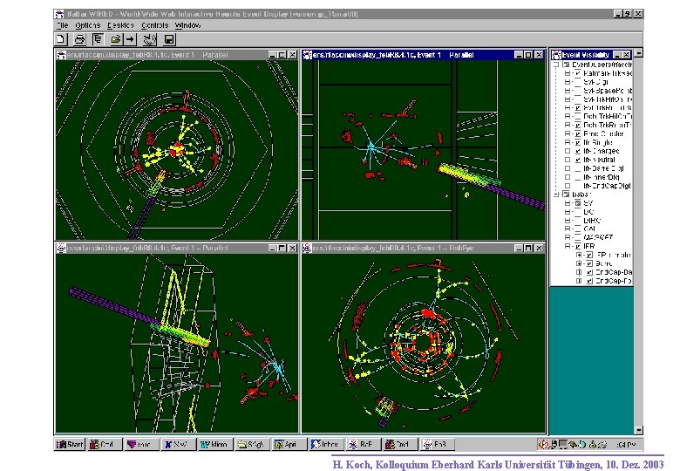Collapse the top Event root tree node
Viewport: 680px width, 471px height.
coord(556,65)
